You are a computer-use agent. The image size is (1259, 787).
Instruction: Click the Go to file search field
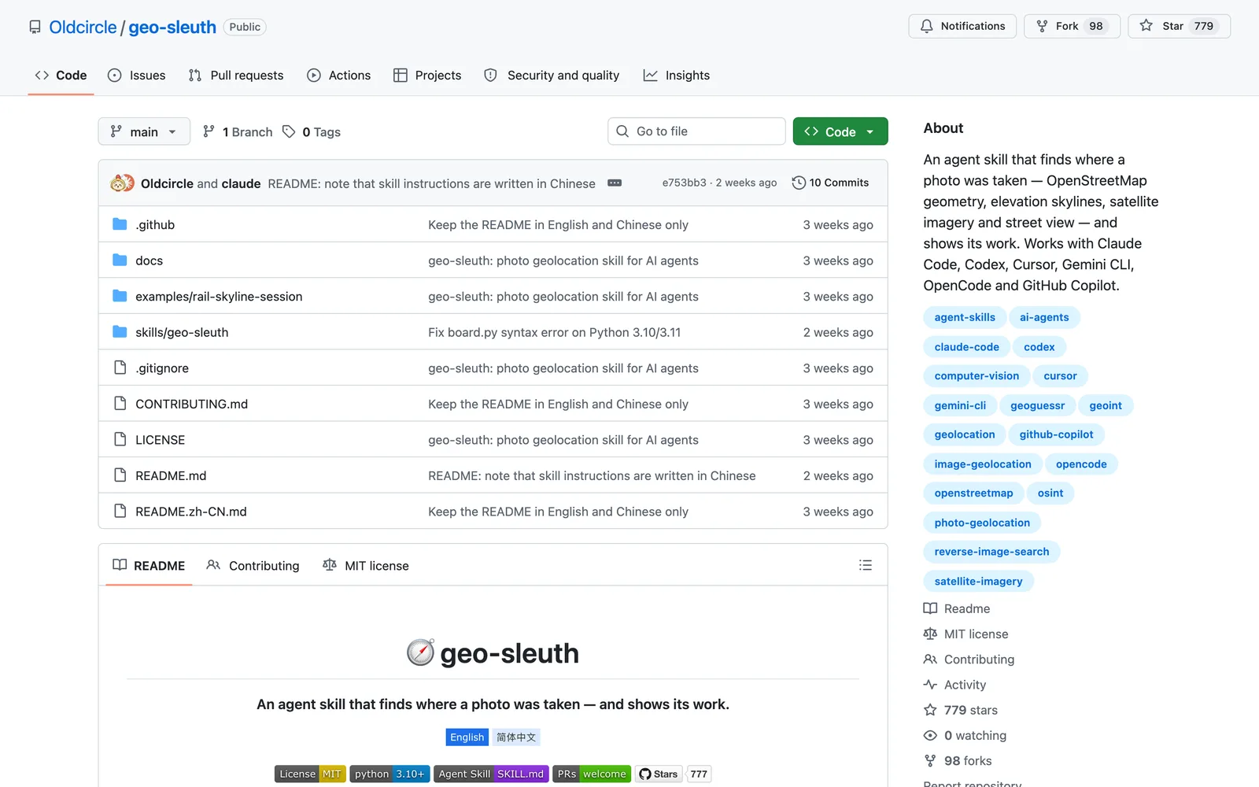tap(696, 131)
